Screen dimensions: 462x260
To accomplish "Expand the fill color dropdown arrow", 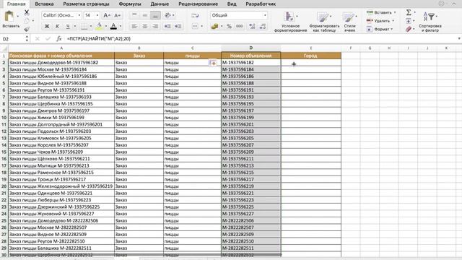I will (106, 26).
